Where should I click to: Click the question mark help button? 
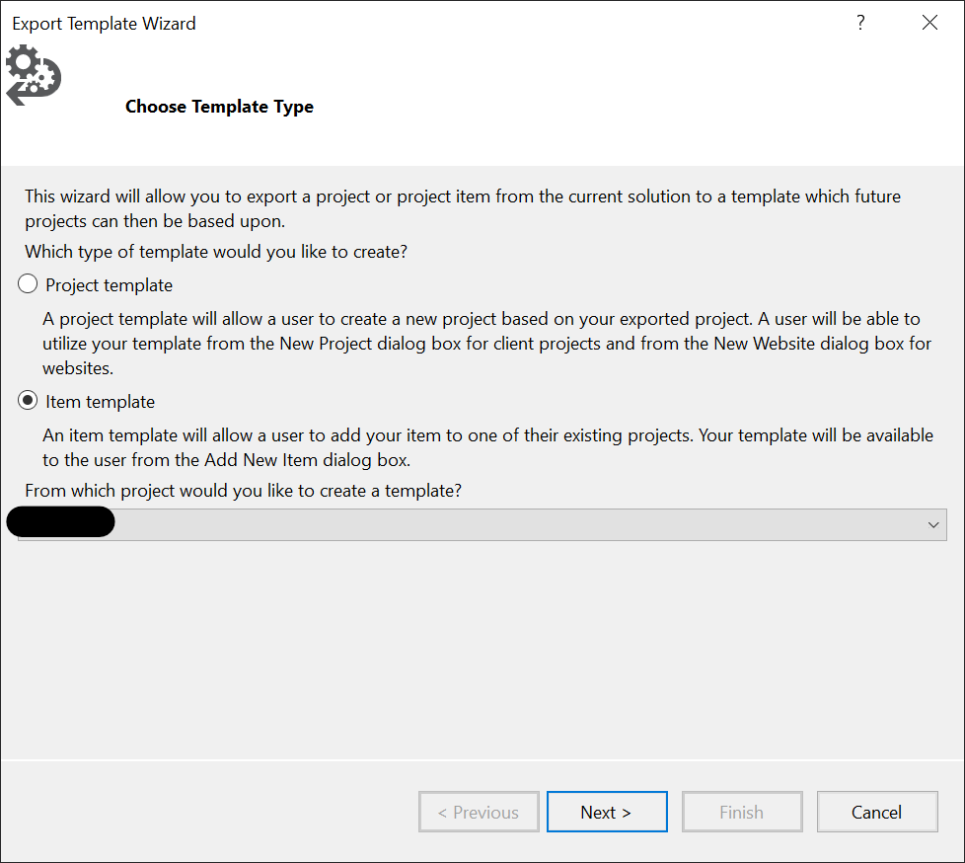(860, 23)
